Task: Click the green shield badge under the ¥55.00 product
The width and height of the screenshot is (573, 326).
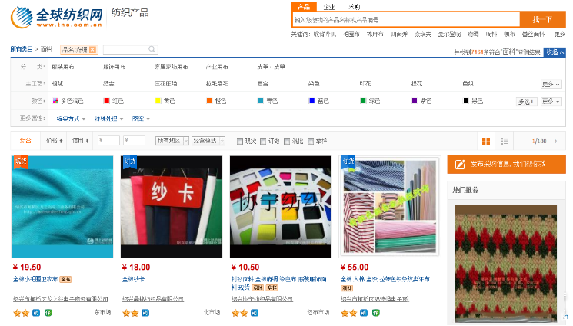Action: point(375,313)
